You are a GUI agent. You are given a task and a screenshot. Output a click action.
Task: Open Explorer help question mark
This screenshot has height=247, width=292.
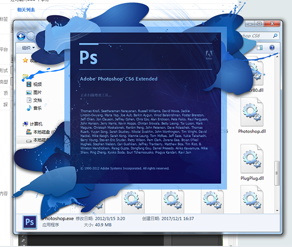coord(272,48)
